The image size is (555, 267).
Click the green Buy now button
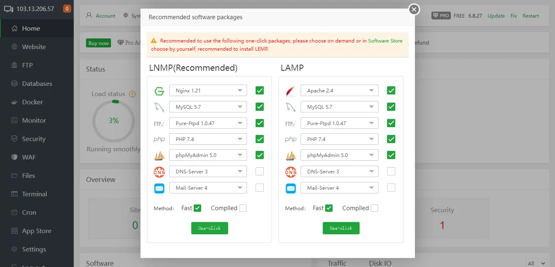tap(98, 43)
